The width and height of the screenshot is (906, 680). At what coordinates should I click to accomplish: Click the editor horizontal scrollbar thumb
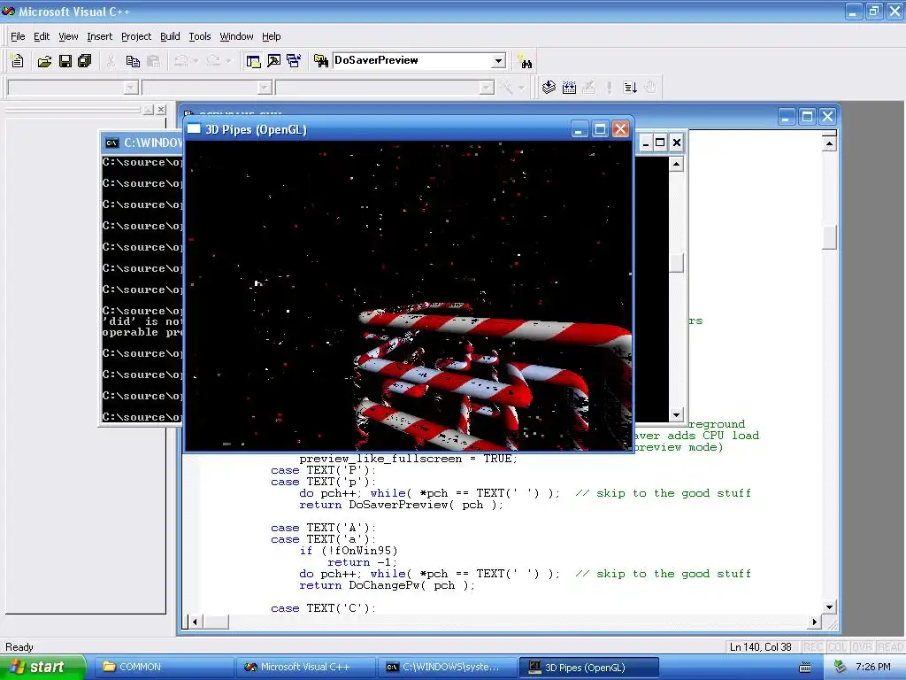click(216, 622)
